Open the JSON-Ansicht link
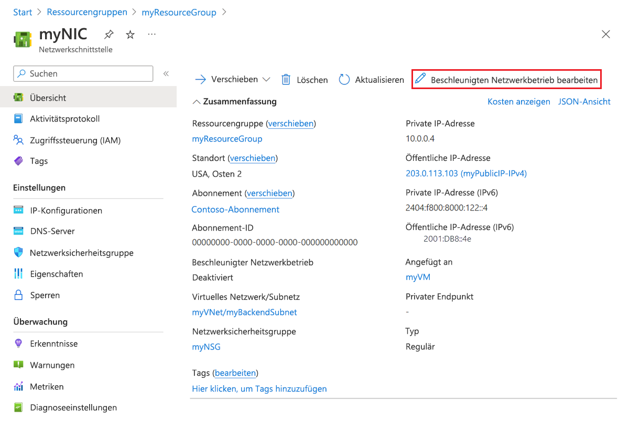Screen dimensions: 629x425 pos(584,101)
